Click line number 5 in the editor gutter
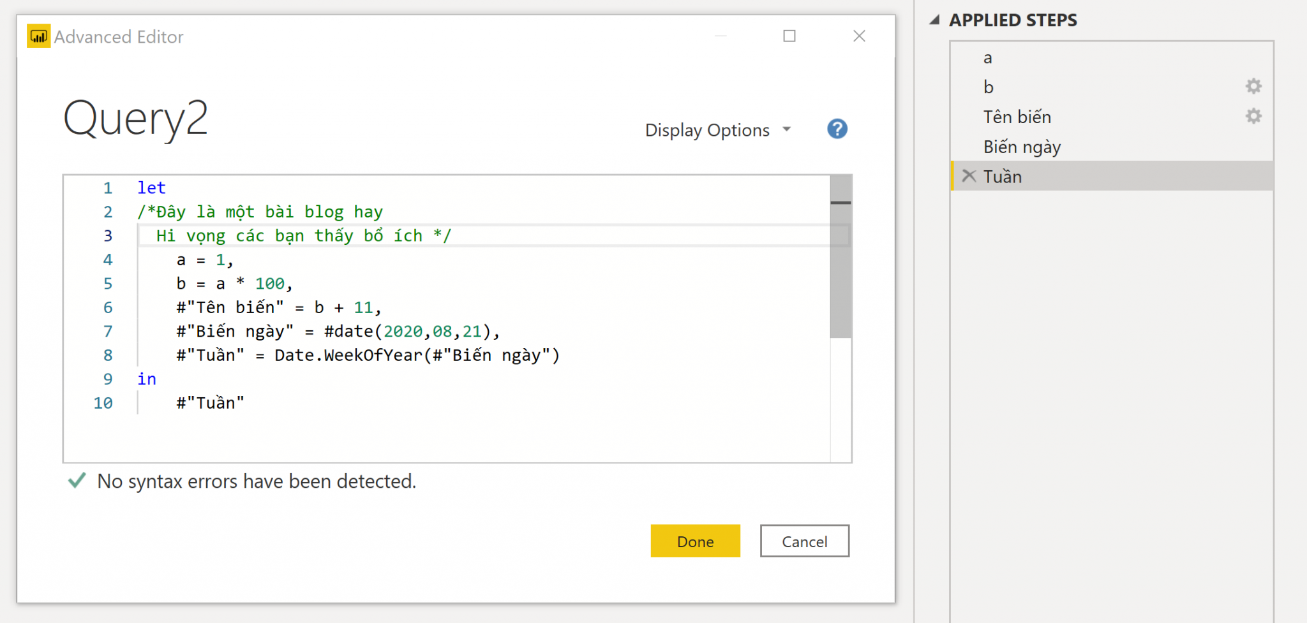The image size is (1307, 623). (x=108, y=283)
